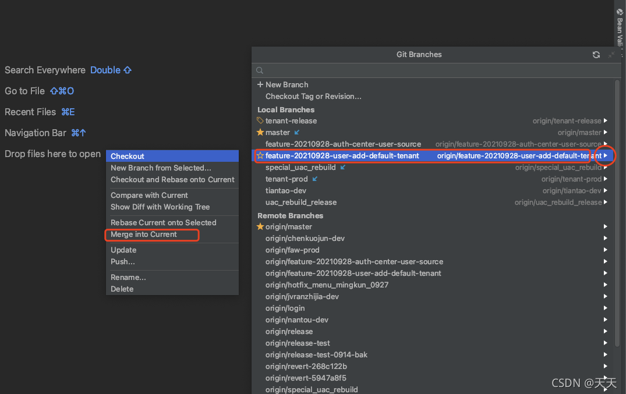Select Checkout in the context menu
626x394 pixels.
click(x=172, y=156)
